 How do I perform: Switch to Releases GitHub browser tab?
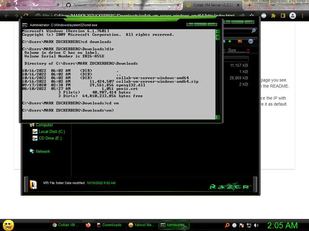coord(93,5)
